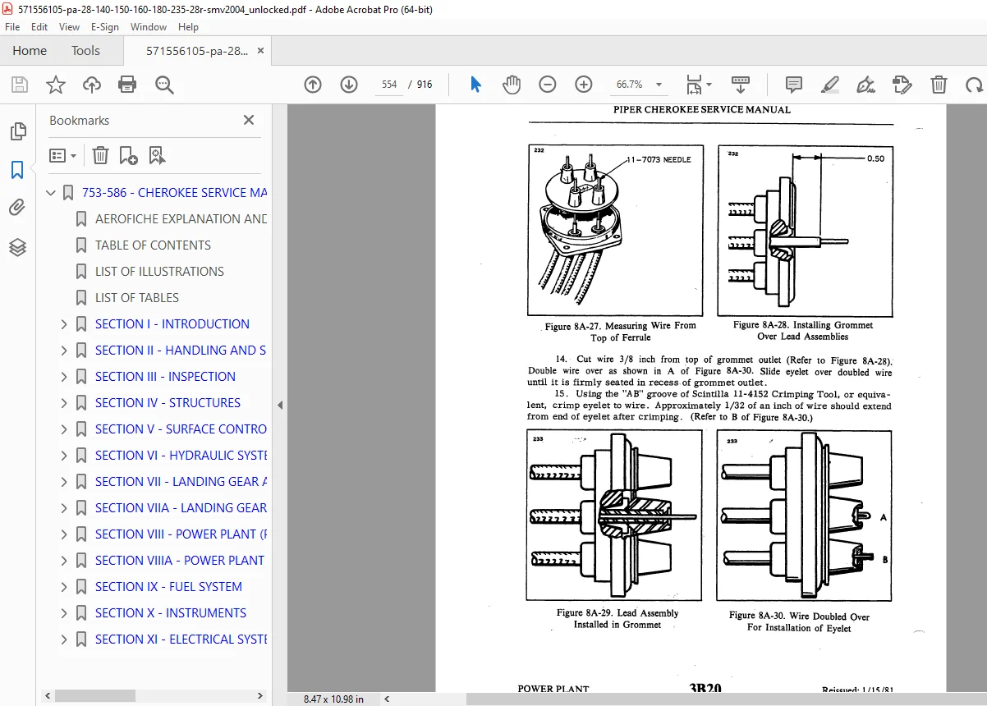Expand SECTION I - INTRODUCTION
Viewport: 987px width, 706px height.
coord(64,324)
